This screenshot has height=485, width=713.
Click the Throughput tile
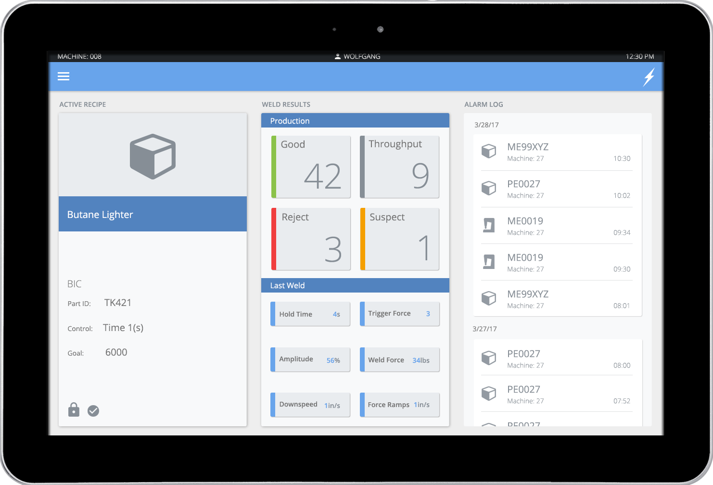[x=399, y=167]
